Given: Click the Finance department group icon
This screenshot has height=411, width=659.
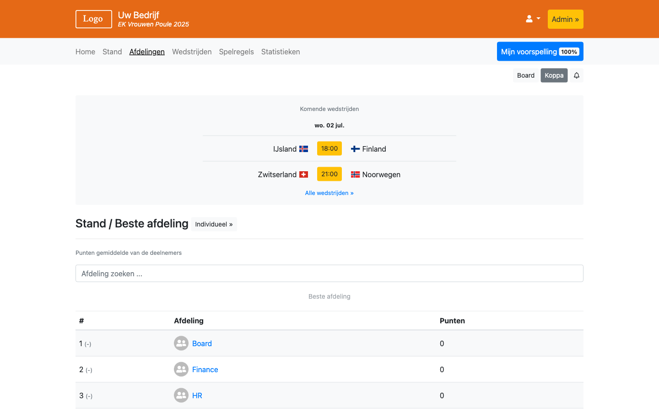Looking at the screenshot, I should coord(181,369).
